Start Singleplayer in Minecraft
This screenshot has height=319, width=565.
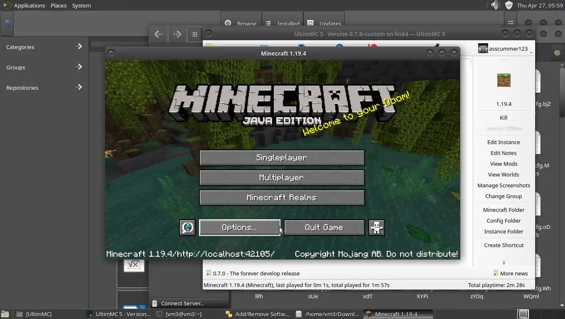(282, 158)
